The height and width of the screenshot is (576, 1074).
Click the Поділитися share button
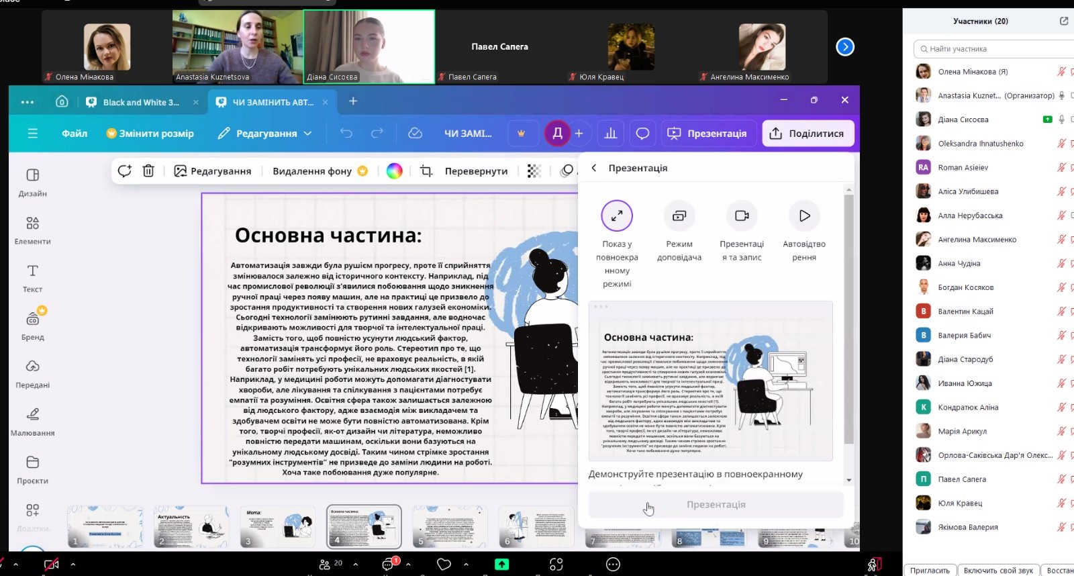(x=808, y=134)
